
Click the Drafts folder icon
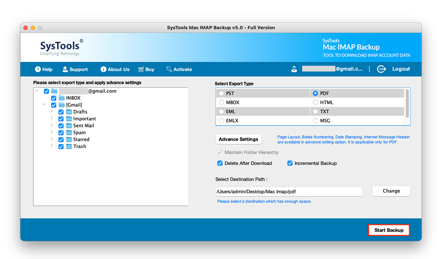69,112
